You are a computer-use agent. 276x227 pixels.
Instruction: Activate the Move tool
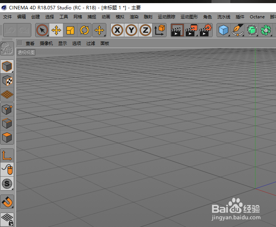[x=56, y=30]
